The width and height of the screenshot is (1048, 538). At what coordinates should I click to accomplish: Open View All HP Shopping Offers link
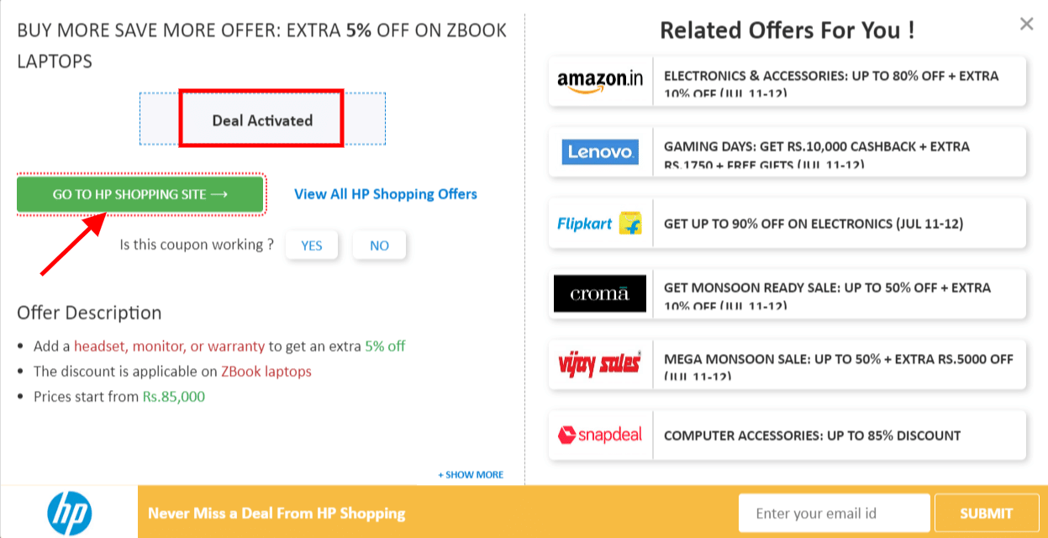[x=385, y=194]
